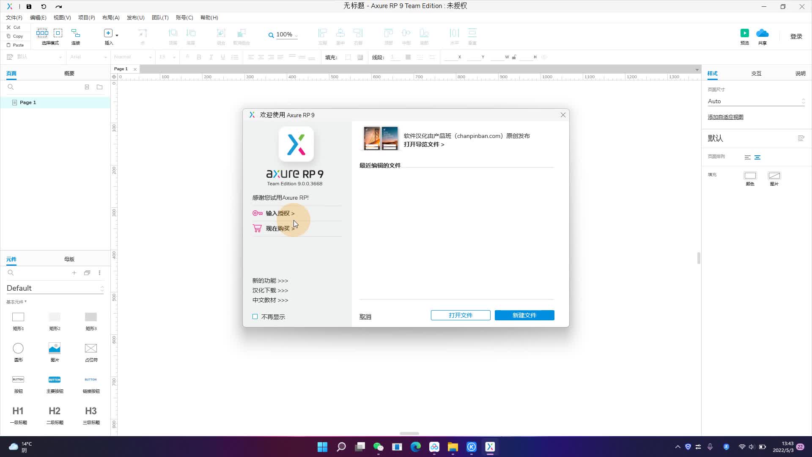Select the 选择模式 intersect mode icon
The height and width of the screenshot is (457, 812).
42,33
